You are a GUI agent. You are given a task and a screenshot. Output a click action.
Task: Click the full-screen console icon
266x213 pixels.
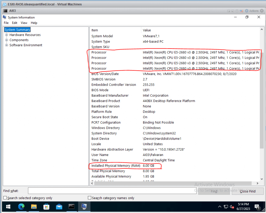tap(237, 11)
